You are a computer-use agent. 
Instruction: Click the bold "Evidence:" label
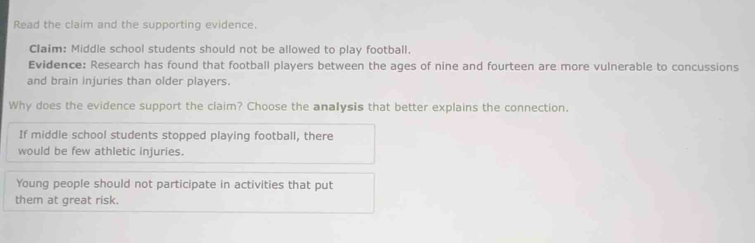coord(57,65)
